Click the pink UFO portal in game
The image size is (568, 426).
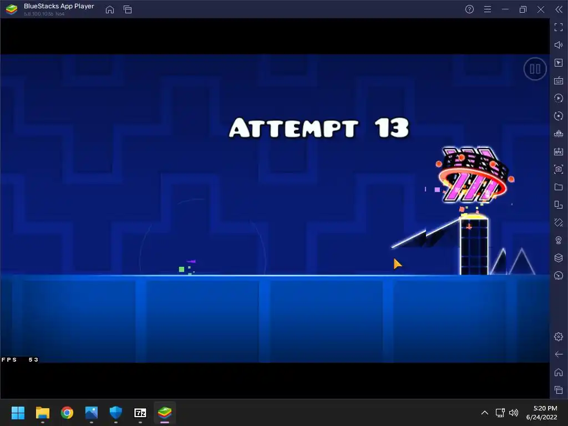pos(474,175)
